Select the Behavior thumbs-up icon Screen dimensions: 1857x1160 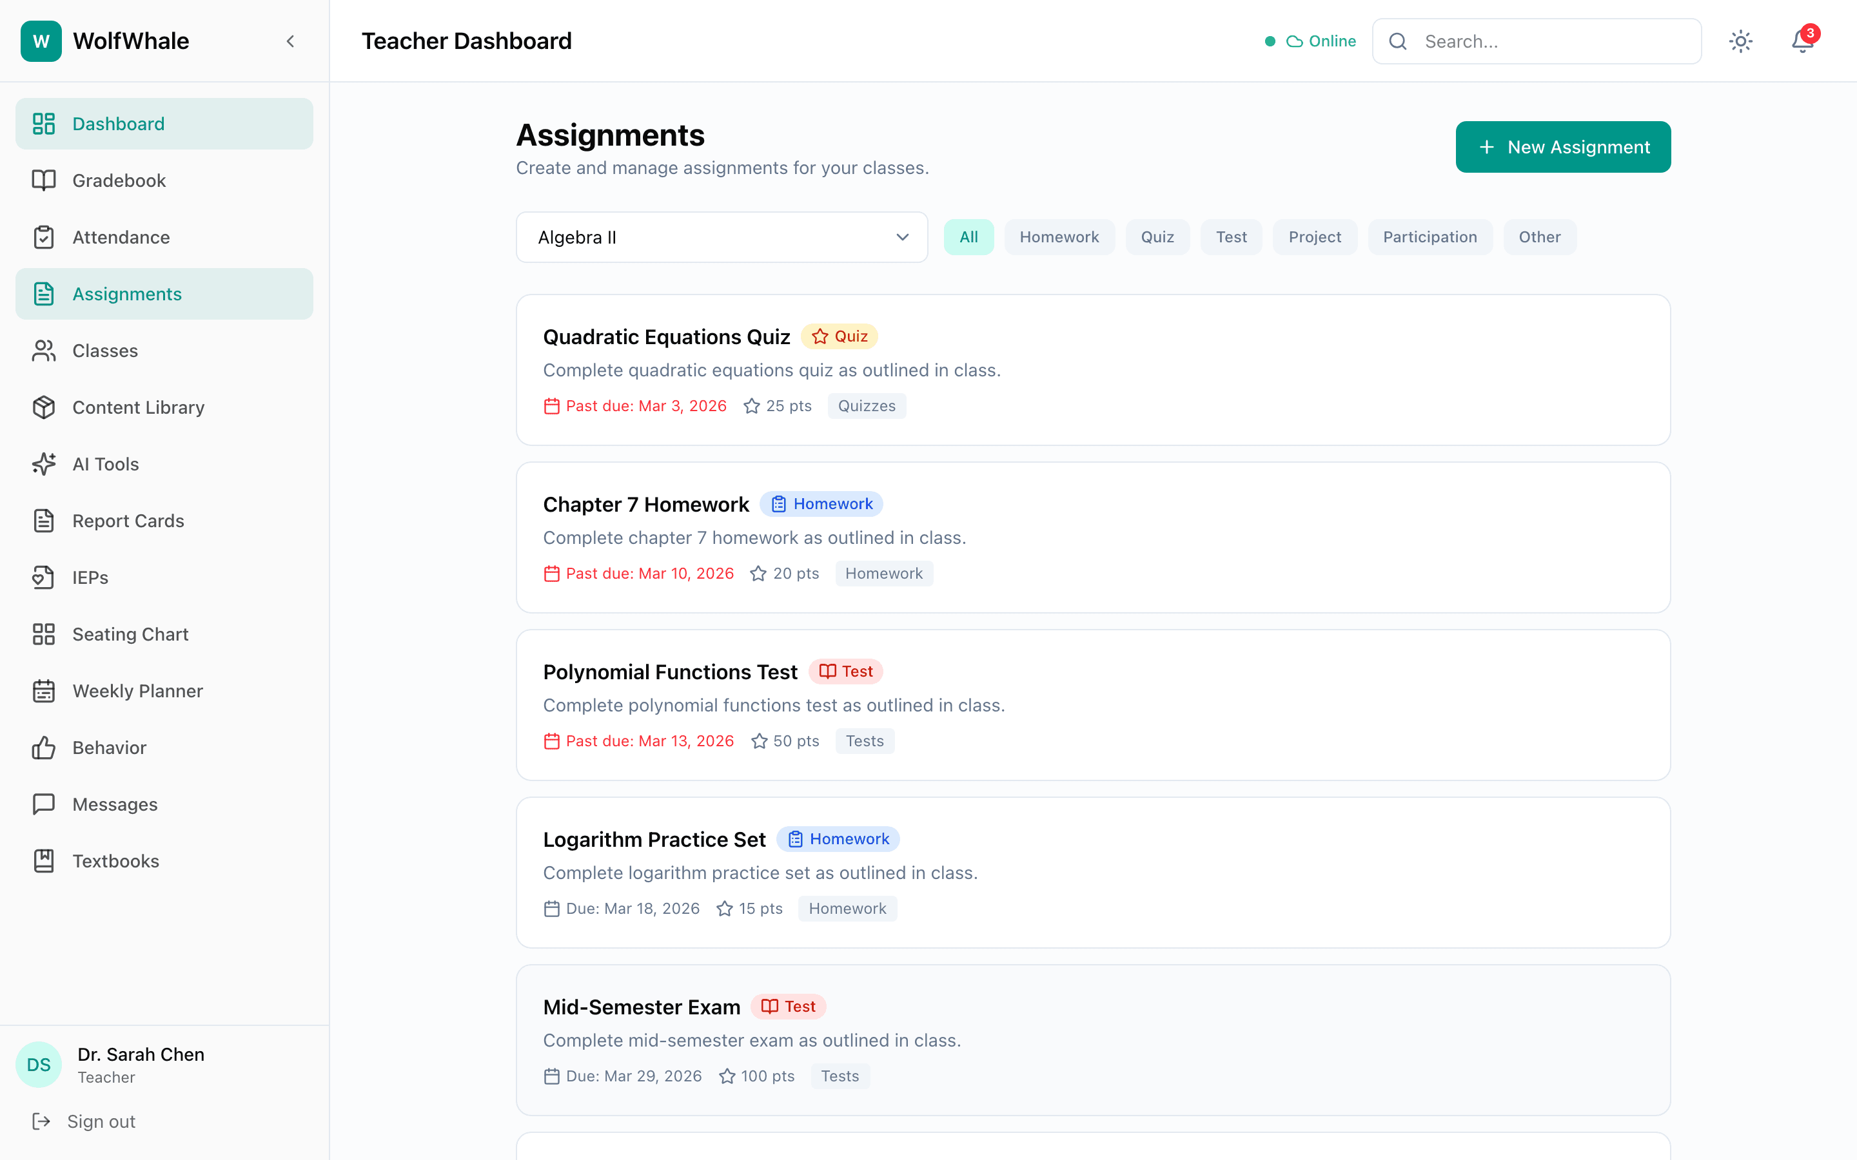[x=44, y=748]
